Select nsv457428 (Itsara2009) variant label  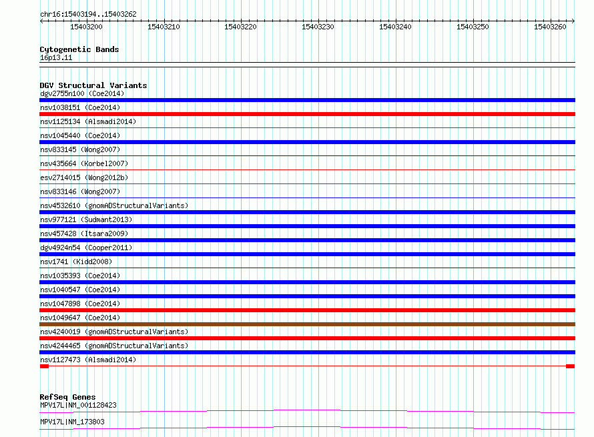pos(84,234)
